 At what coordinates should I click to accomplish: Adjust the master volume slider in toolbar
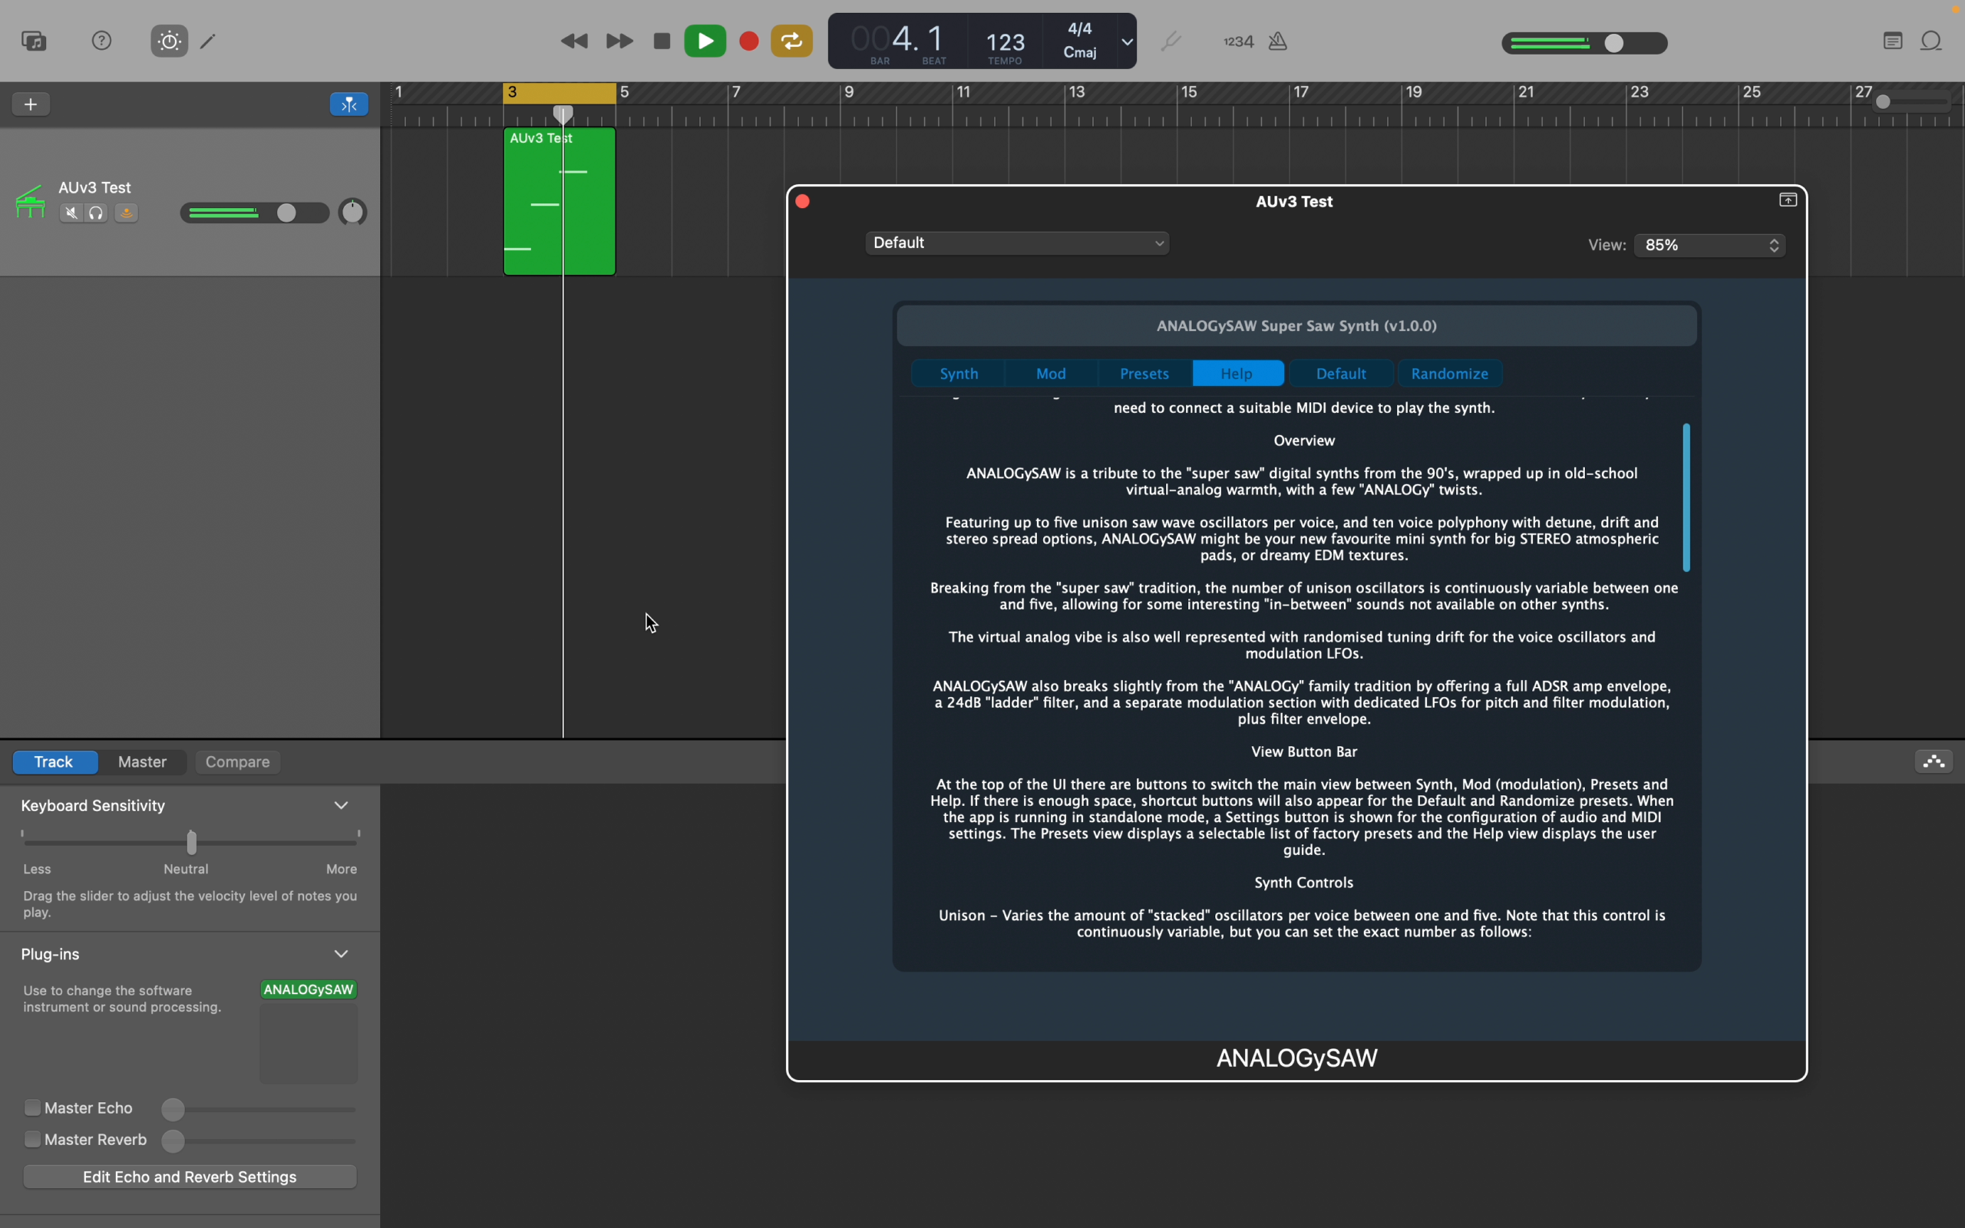click(x=1585, y=43)
